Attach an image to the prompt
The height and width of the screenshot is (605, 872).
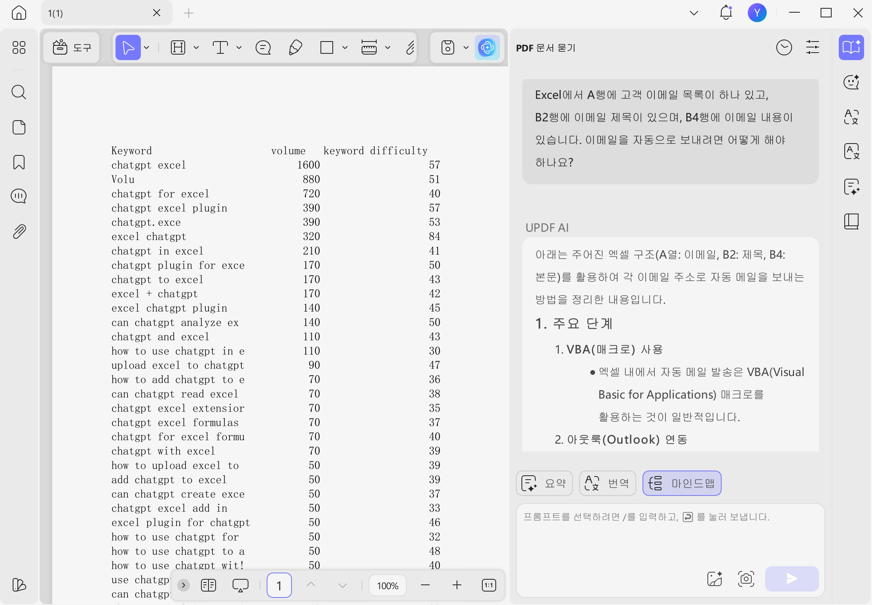(x=715, y=579)
